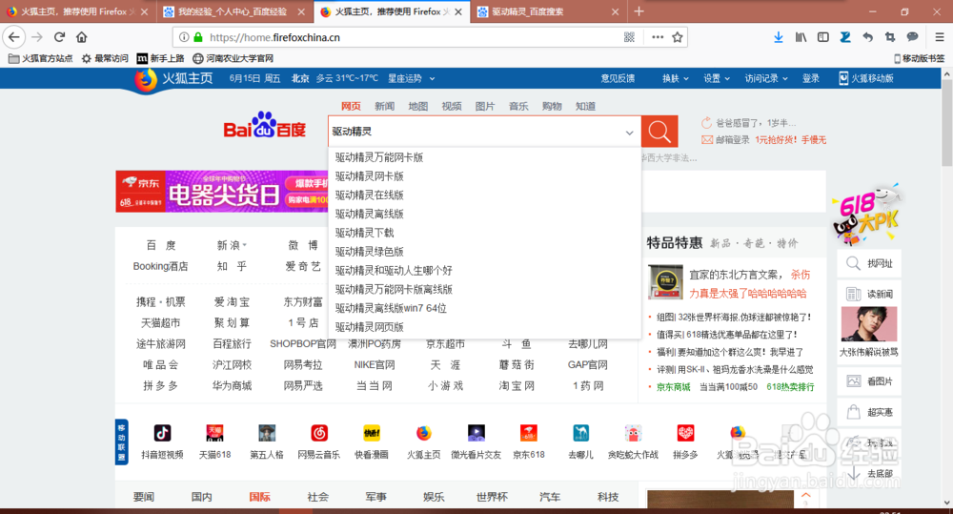Image resolution: width=953 pixels, height=514 pixels.
Task: Open the 抖音短视频 app icon
Action: [x=162, y=433]
